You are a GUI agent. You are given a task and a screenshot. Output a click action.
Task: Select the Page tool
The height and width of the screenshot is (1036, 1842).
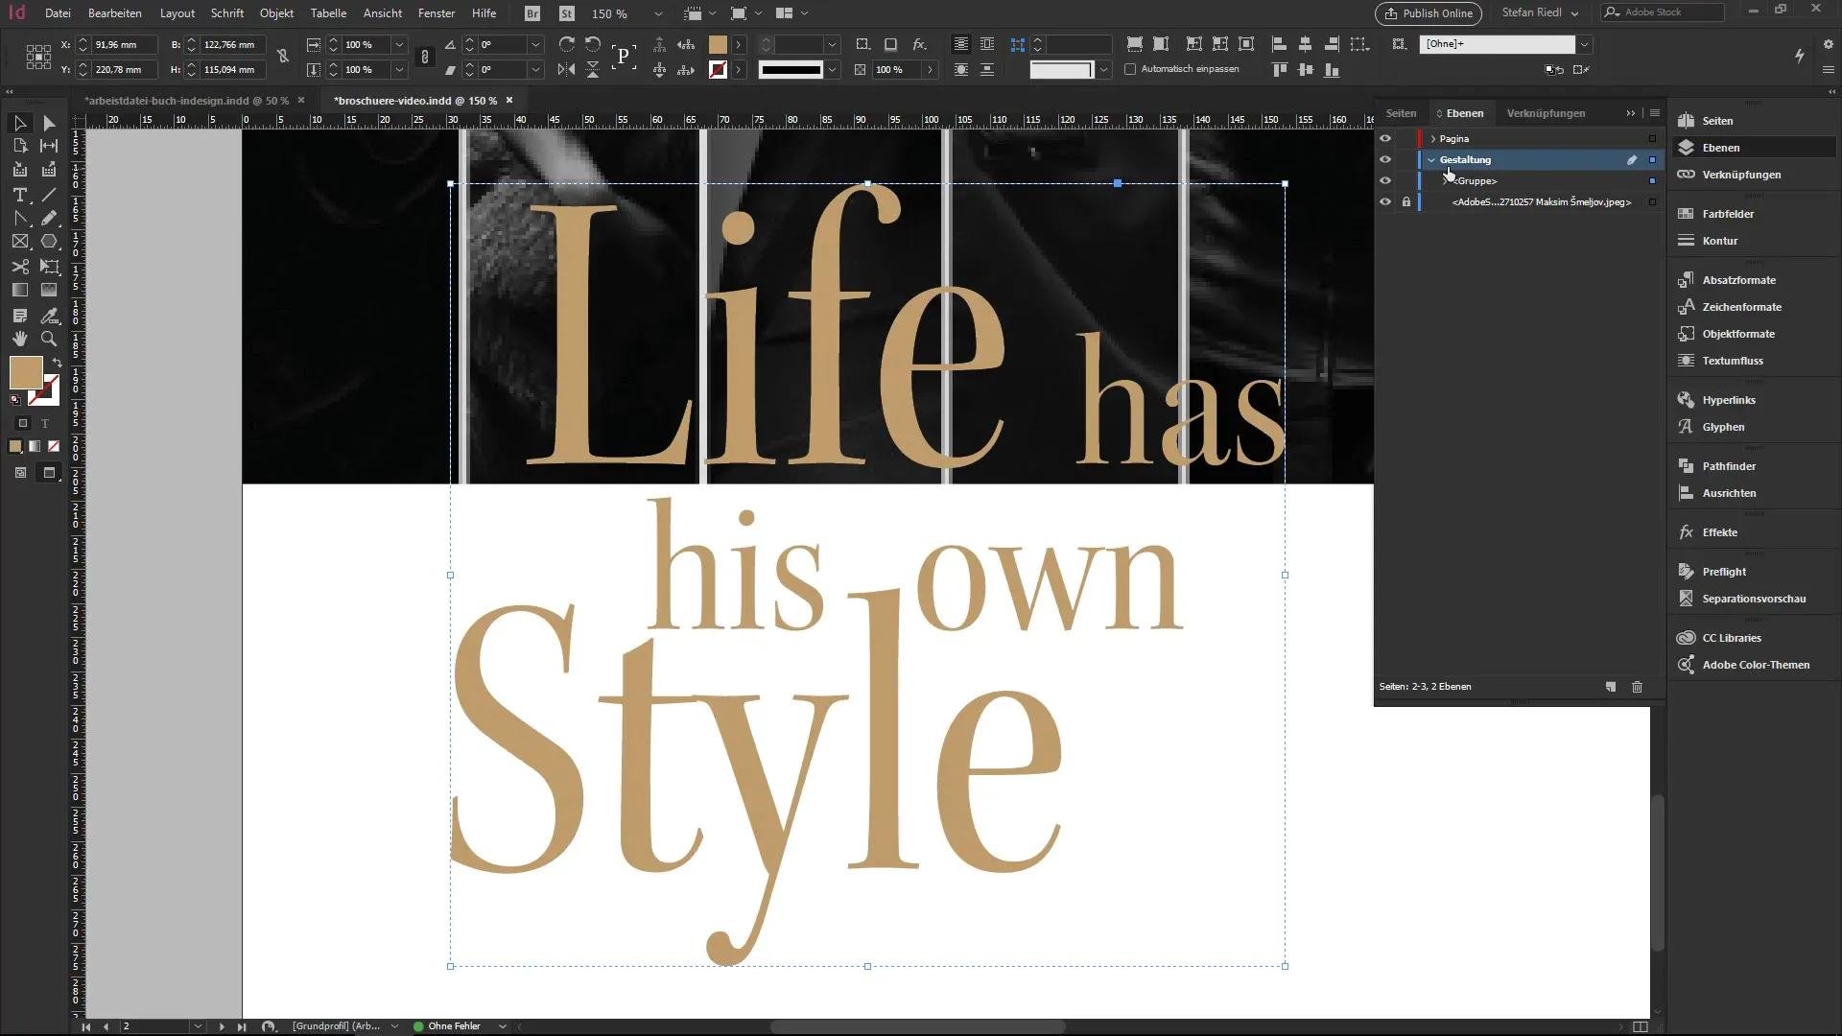pyautogui.click(x=19, y=146)
